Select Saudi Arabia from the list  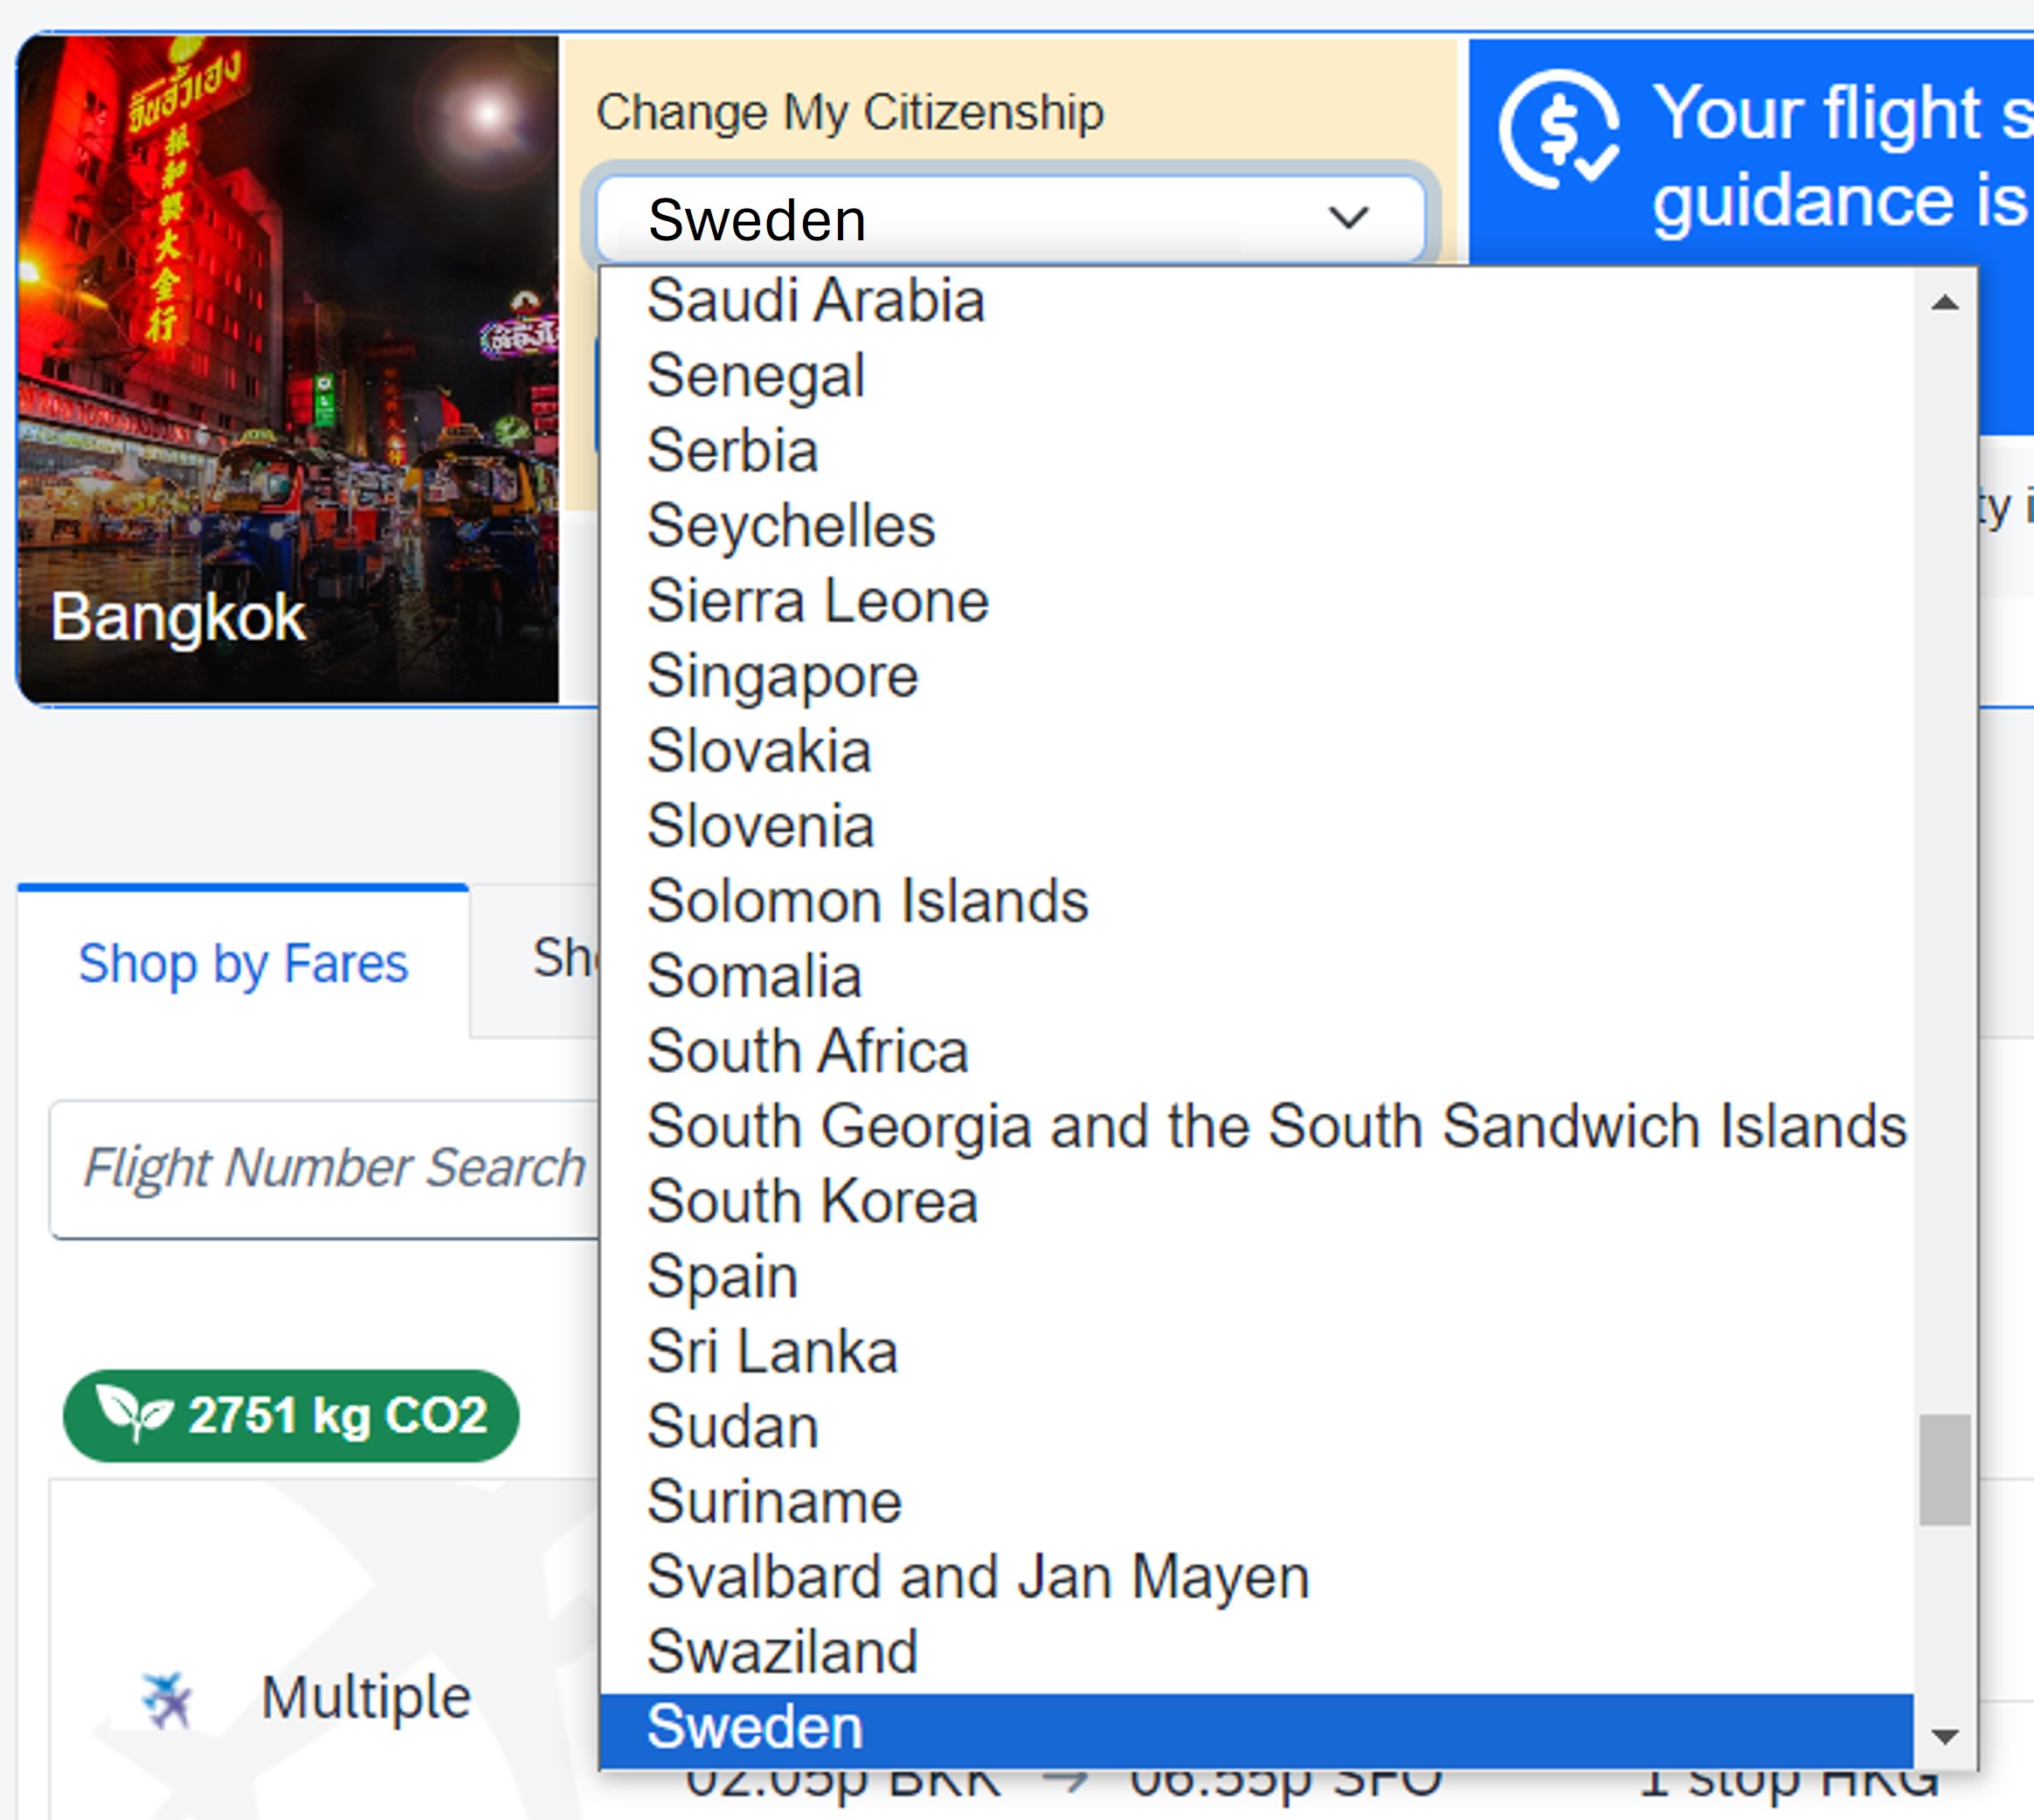click(x=815, y=301)
